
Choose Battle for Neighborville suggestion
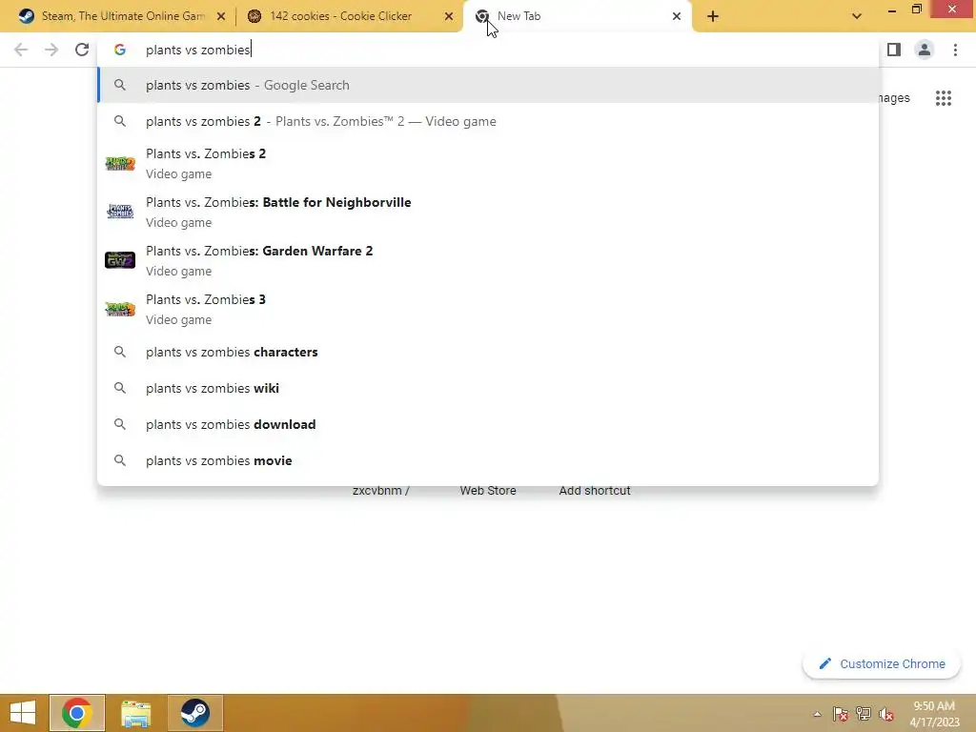488,213
